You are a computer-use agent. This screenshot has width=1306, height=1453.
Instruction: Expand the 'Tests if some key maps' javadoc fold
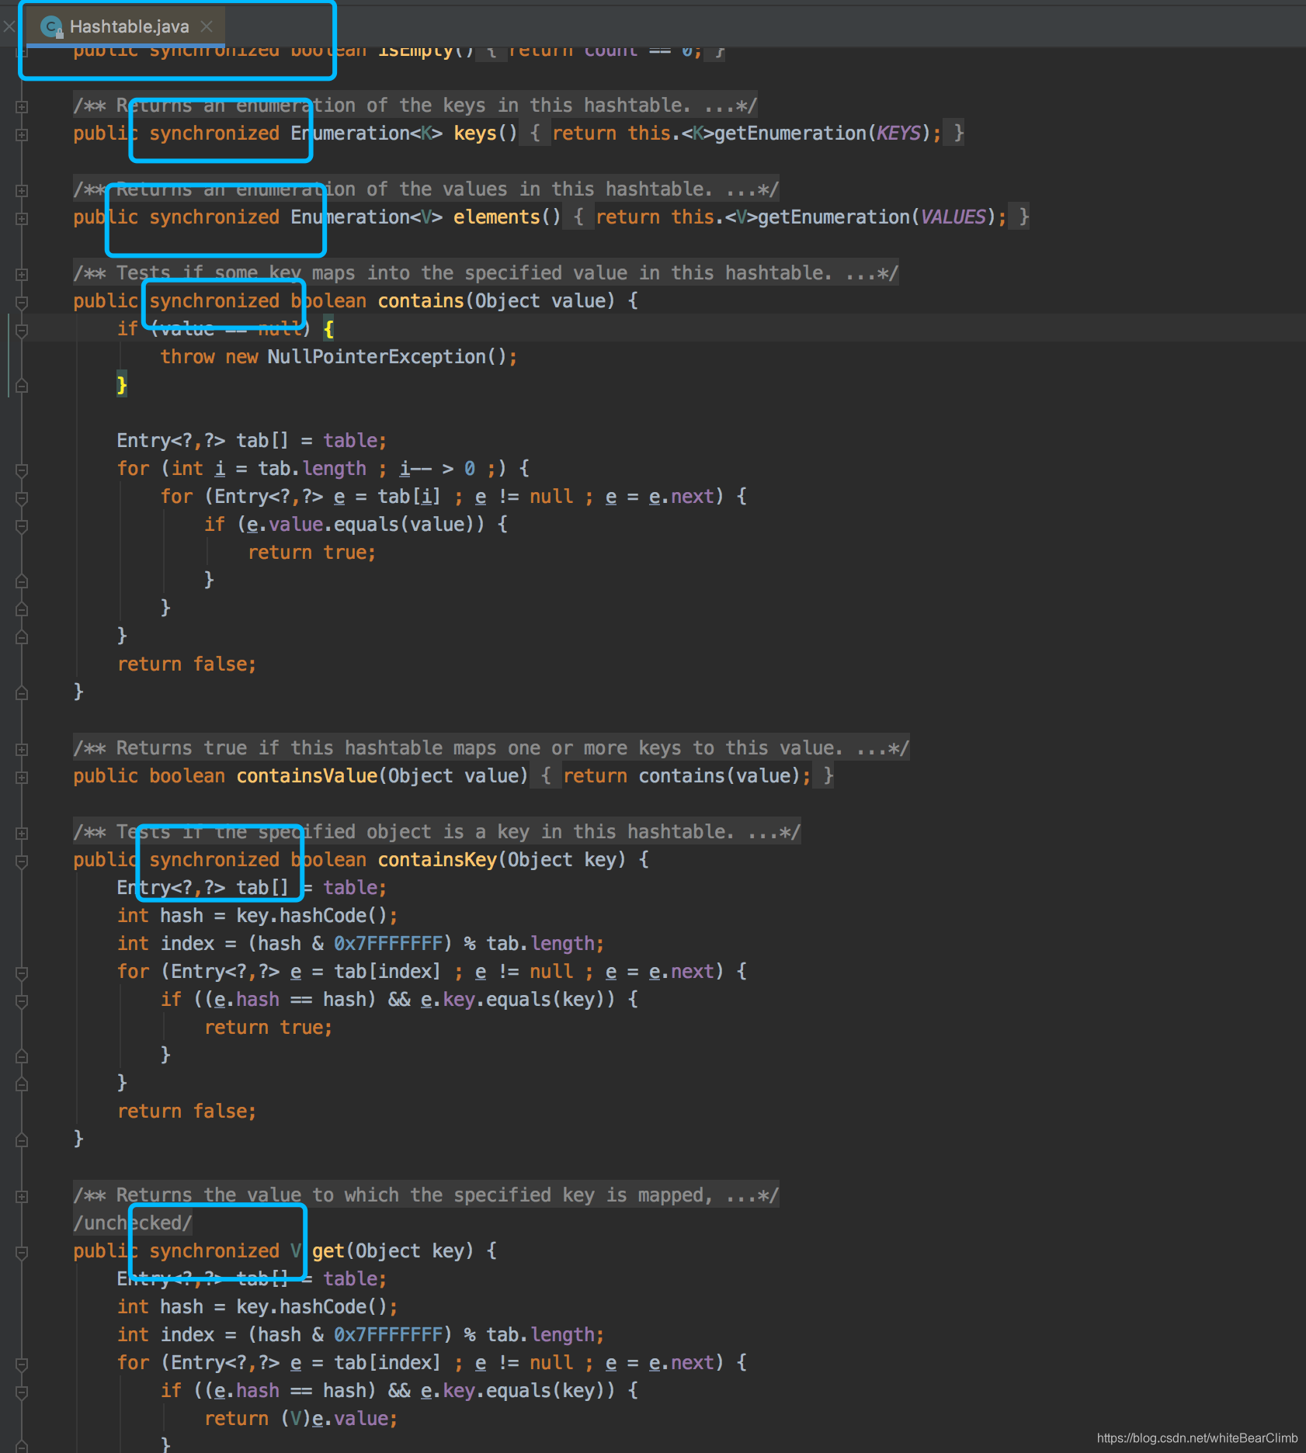click(x=22, y=274)
